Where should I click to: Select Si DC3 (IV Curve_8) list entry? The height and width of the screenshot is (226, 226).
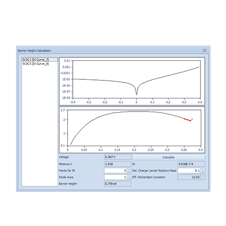point(40,64)
